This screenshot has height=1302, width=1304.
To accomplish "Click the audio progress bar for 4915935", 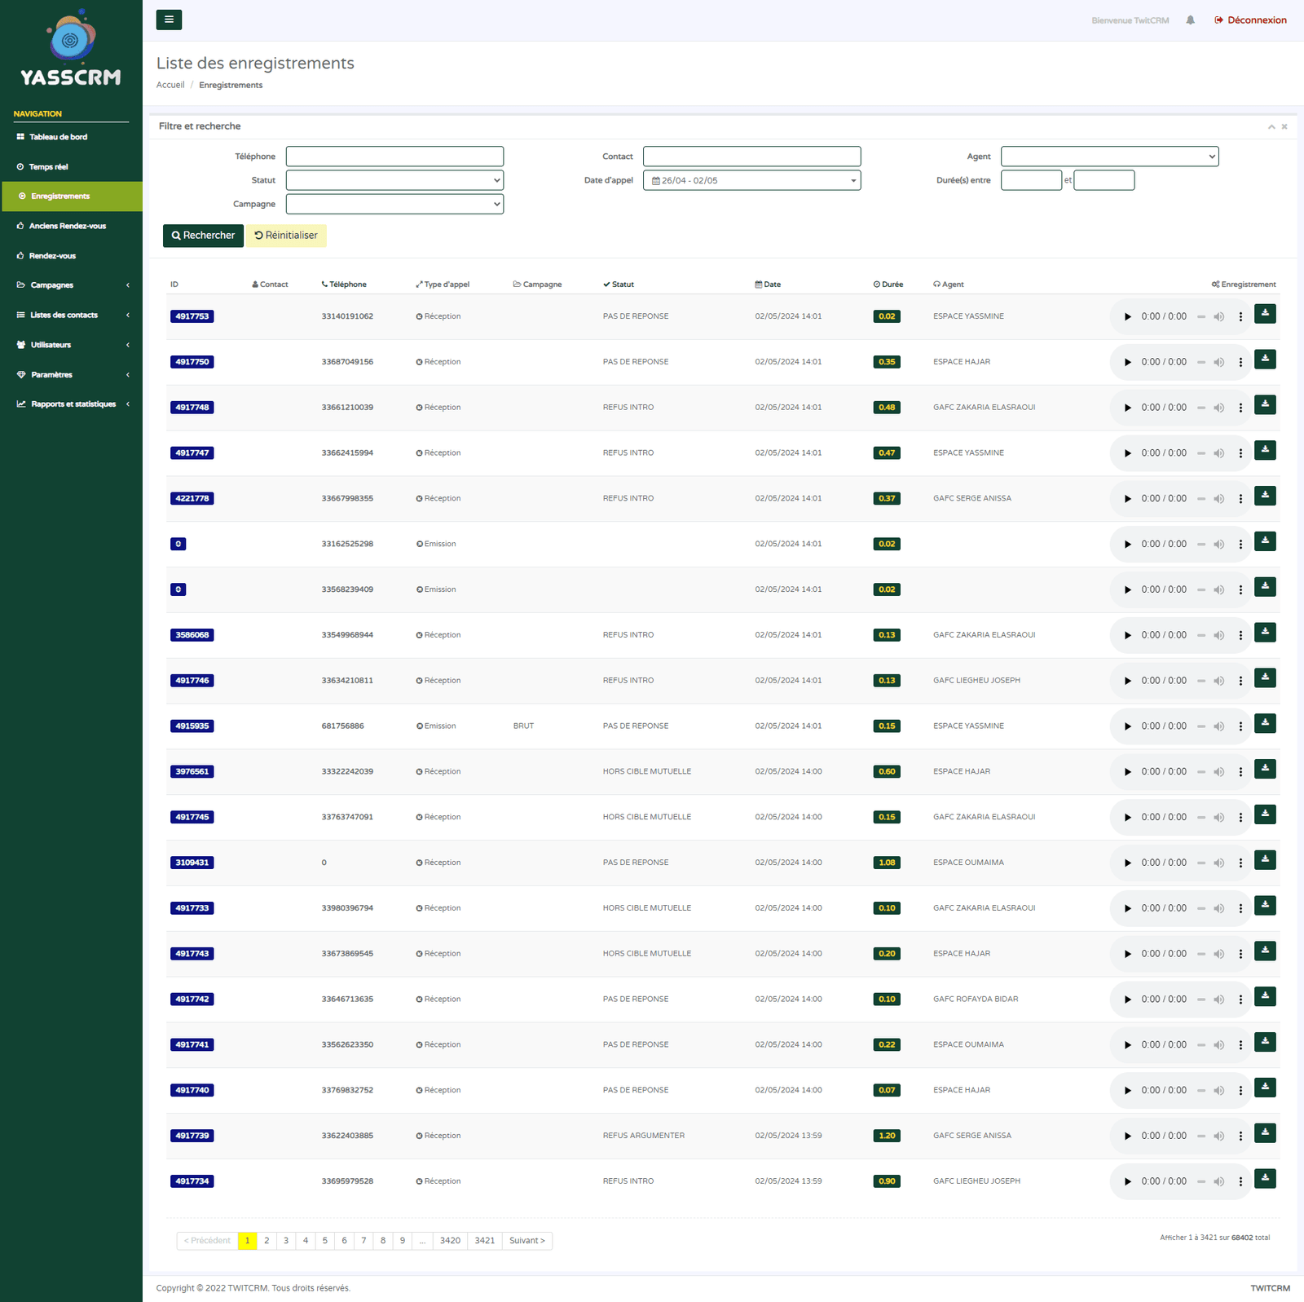I will [x=1201, y=726].
